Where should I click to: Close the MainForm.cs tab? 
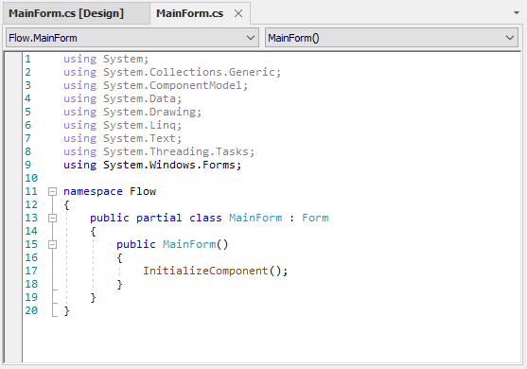(x=238, y=13)
